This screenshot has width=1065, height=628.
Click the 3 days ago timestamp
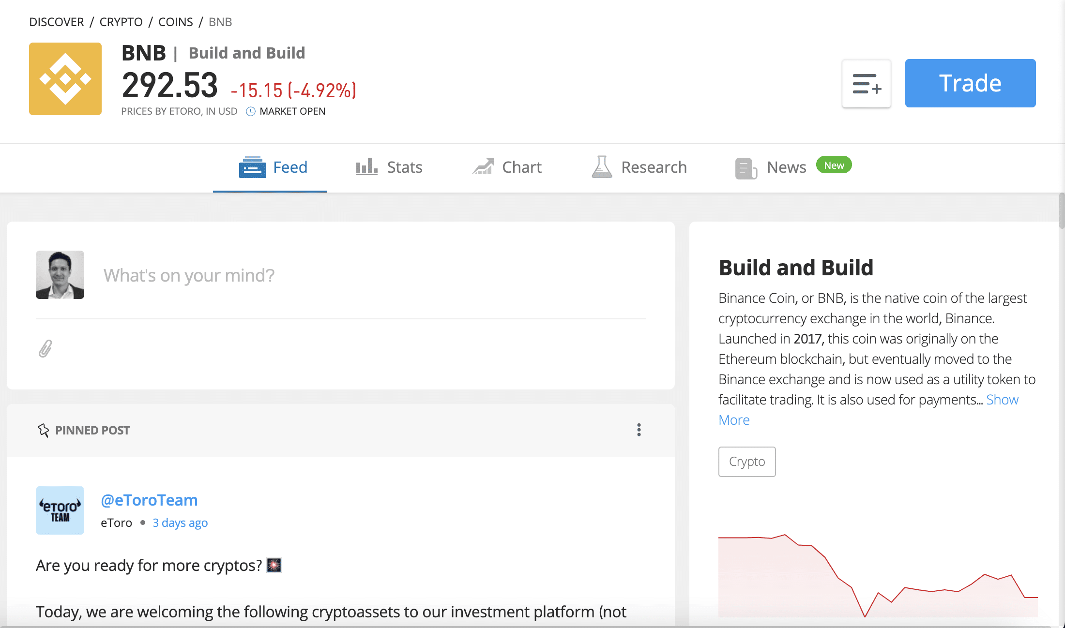(x=180, y=523)
